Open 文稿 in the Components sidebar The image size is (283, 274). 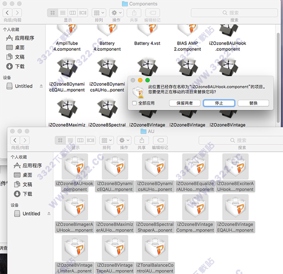[x=16, y=57]
